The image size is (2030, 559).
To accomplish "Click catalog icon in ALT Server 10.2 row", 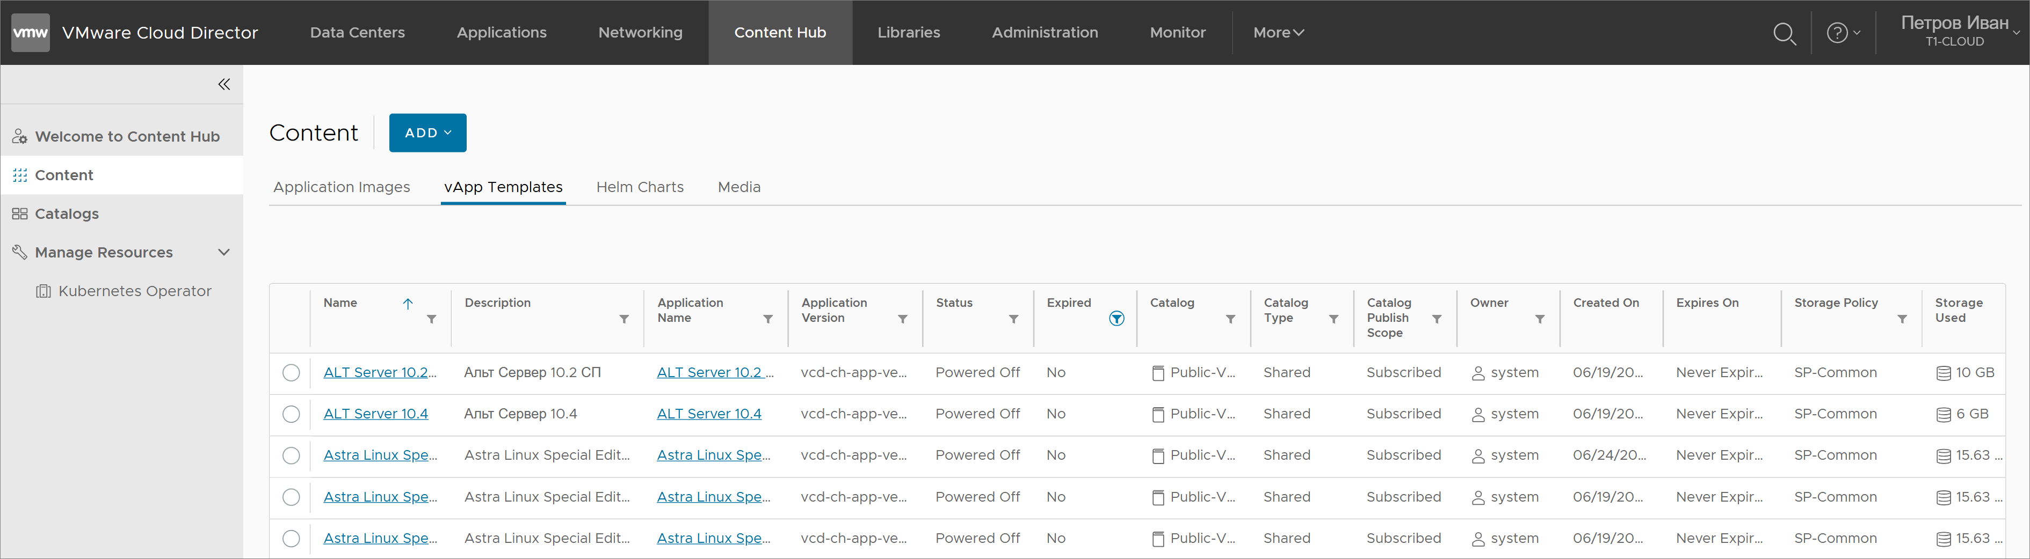I will pyautogui.click(x=1158, y=373).
